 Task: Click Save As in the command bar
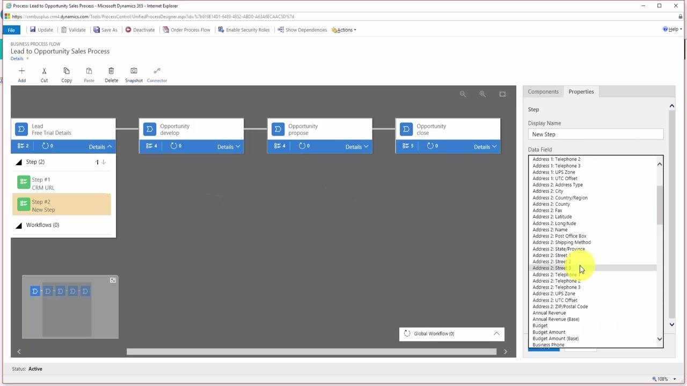pyautogui.click(x=105, y=29)
